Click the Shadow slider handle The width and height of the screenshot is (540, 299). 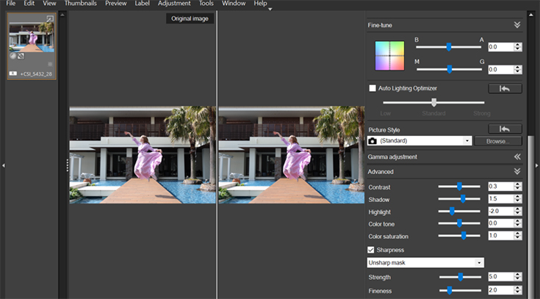(463, 199)
